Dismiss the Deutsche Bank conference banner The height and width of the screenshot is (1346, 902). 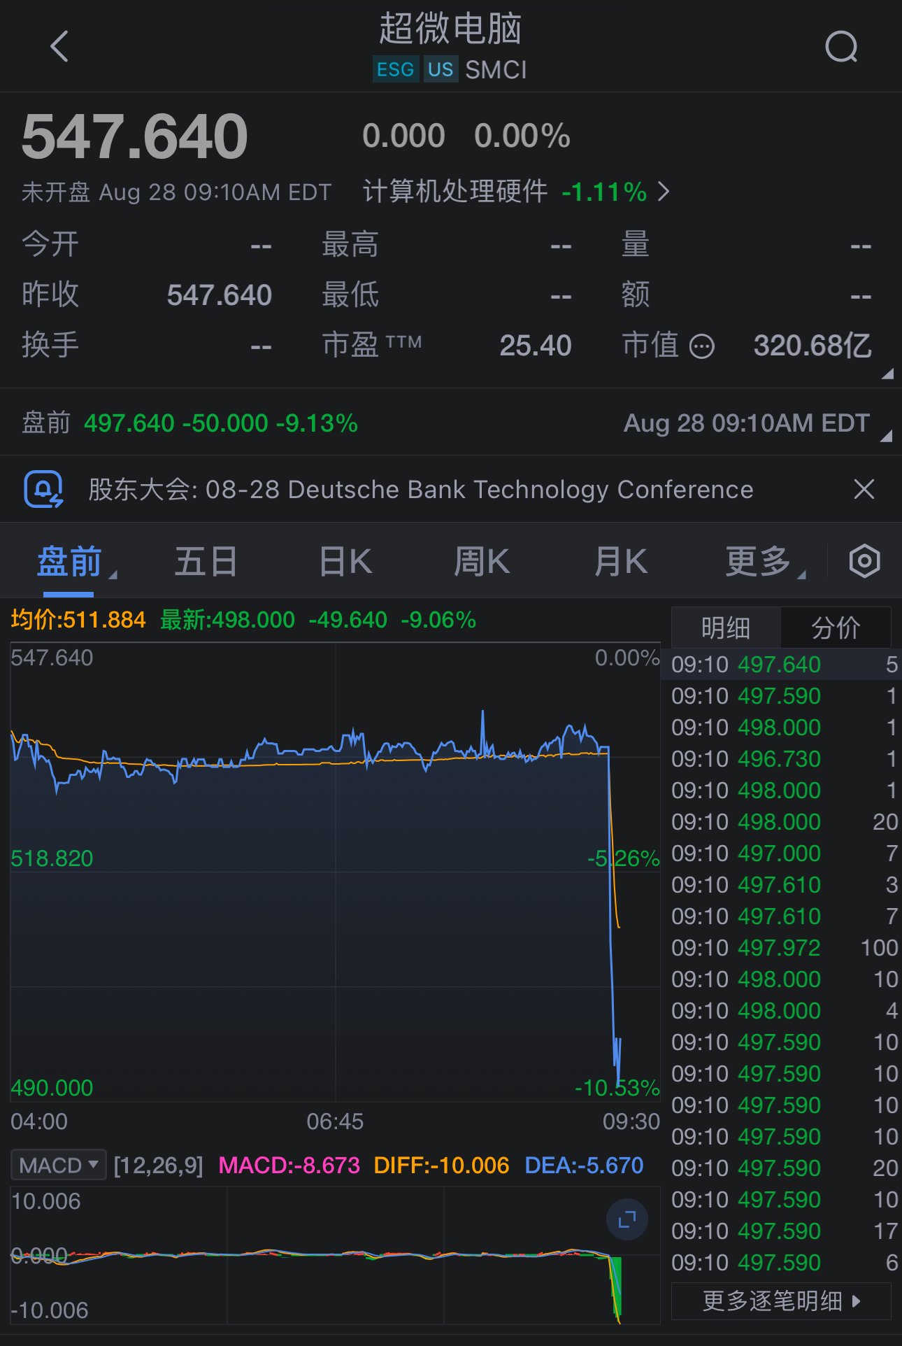864,489
